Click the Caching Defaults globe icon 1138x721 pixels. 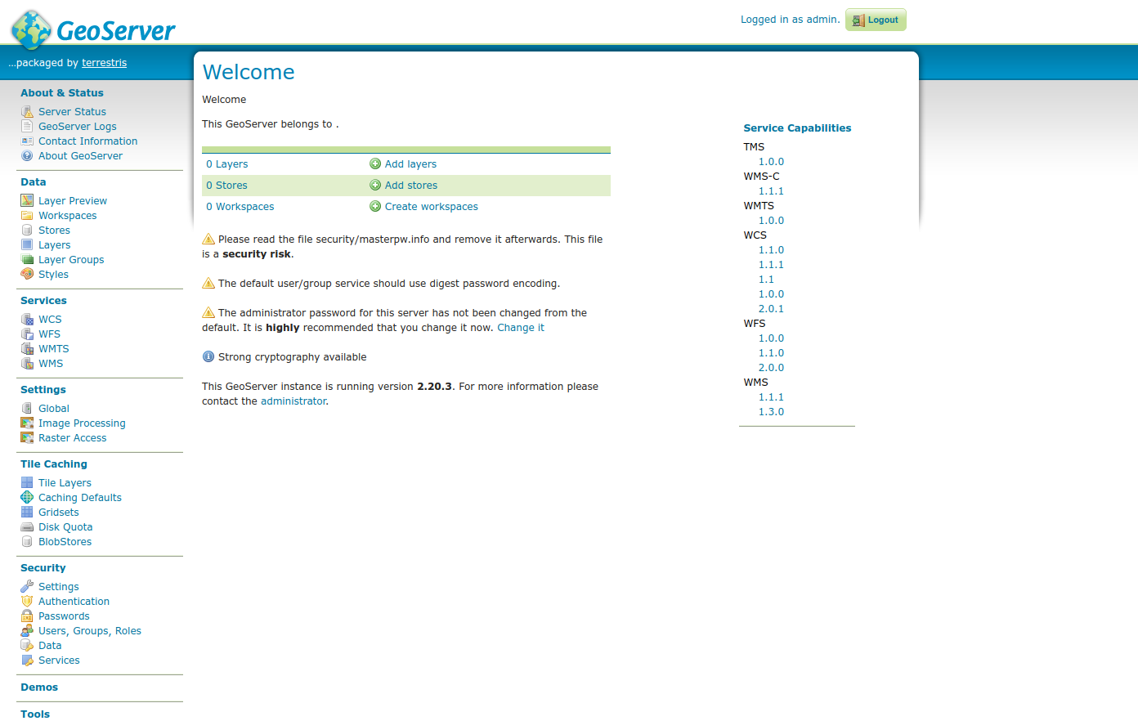click(x=27, y=498)
